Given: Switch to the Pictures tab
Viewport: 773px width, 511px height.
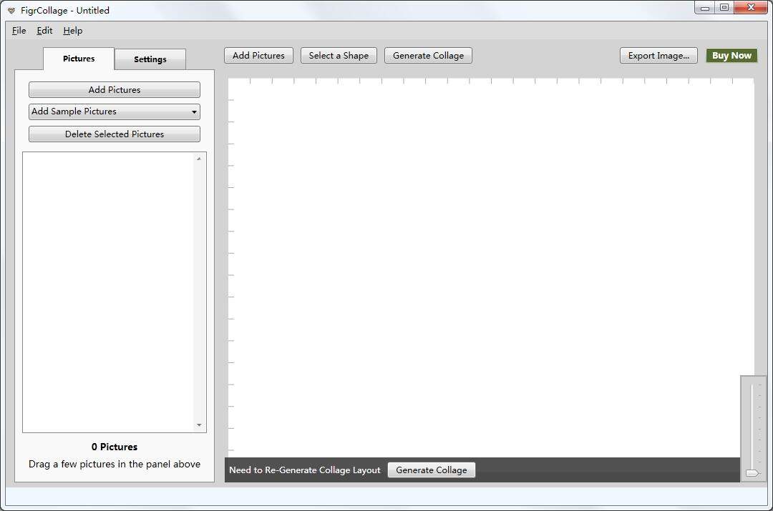Looking at the screenshot, I should click(x=79, y=59).
